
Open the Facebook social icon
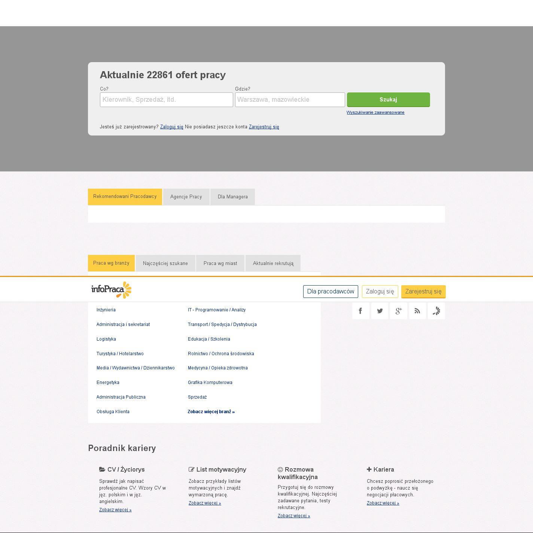pyautogui.click(x=360, y=311)
